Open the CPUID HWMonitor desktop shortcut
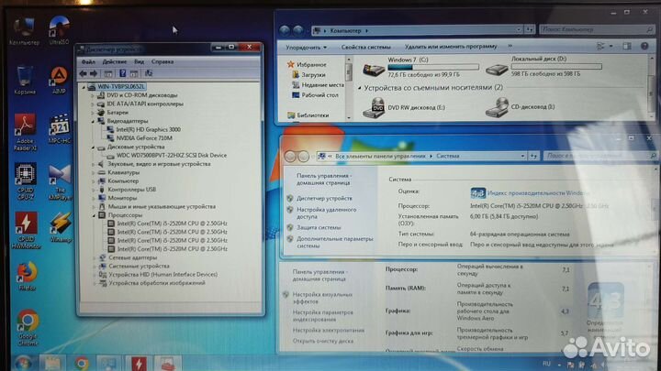This screenshot has width=661, height=371. click(26, 230)
